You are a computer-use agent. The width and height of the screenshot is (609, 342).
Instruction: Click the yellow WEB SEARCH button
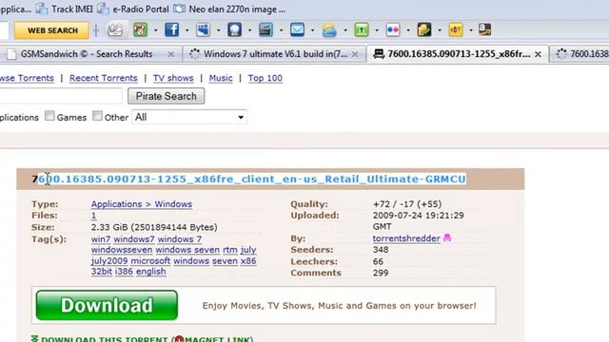point(51,30)
